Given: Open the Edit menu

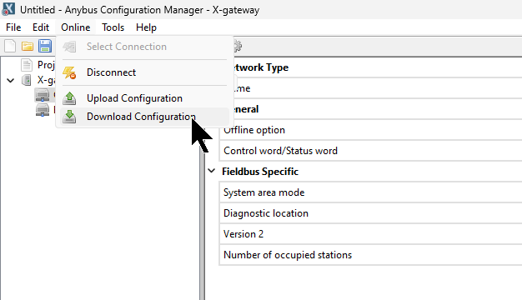Looking at the screenshot, I should [x=41, y=27].
